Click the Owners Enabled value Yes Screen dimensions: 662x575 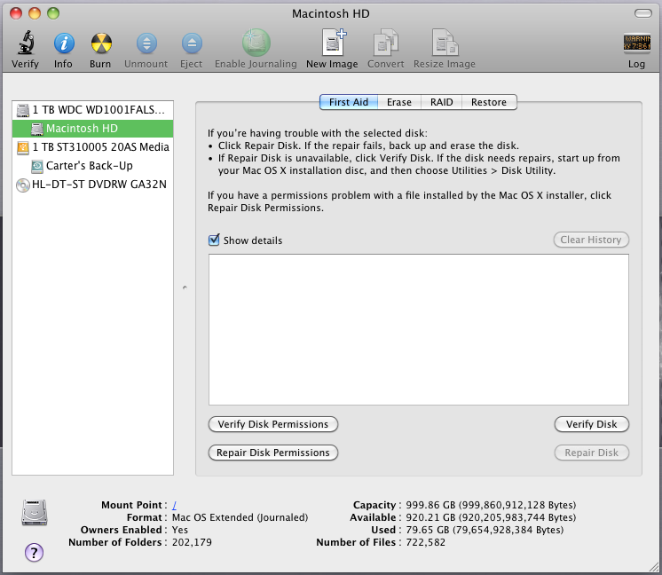click(x=180, y=530)
